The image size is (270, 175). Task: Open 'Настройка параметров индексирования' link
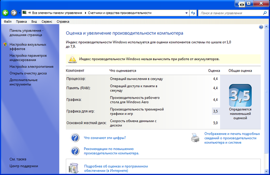tap(28, 57)
